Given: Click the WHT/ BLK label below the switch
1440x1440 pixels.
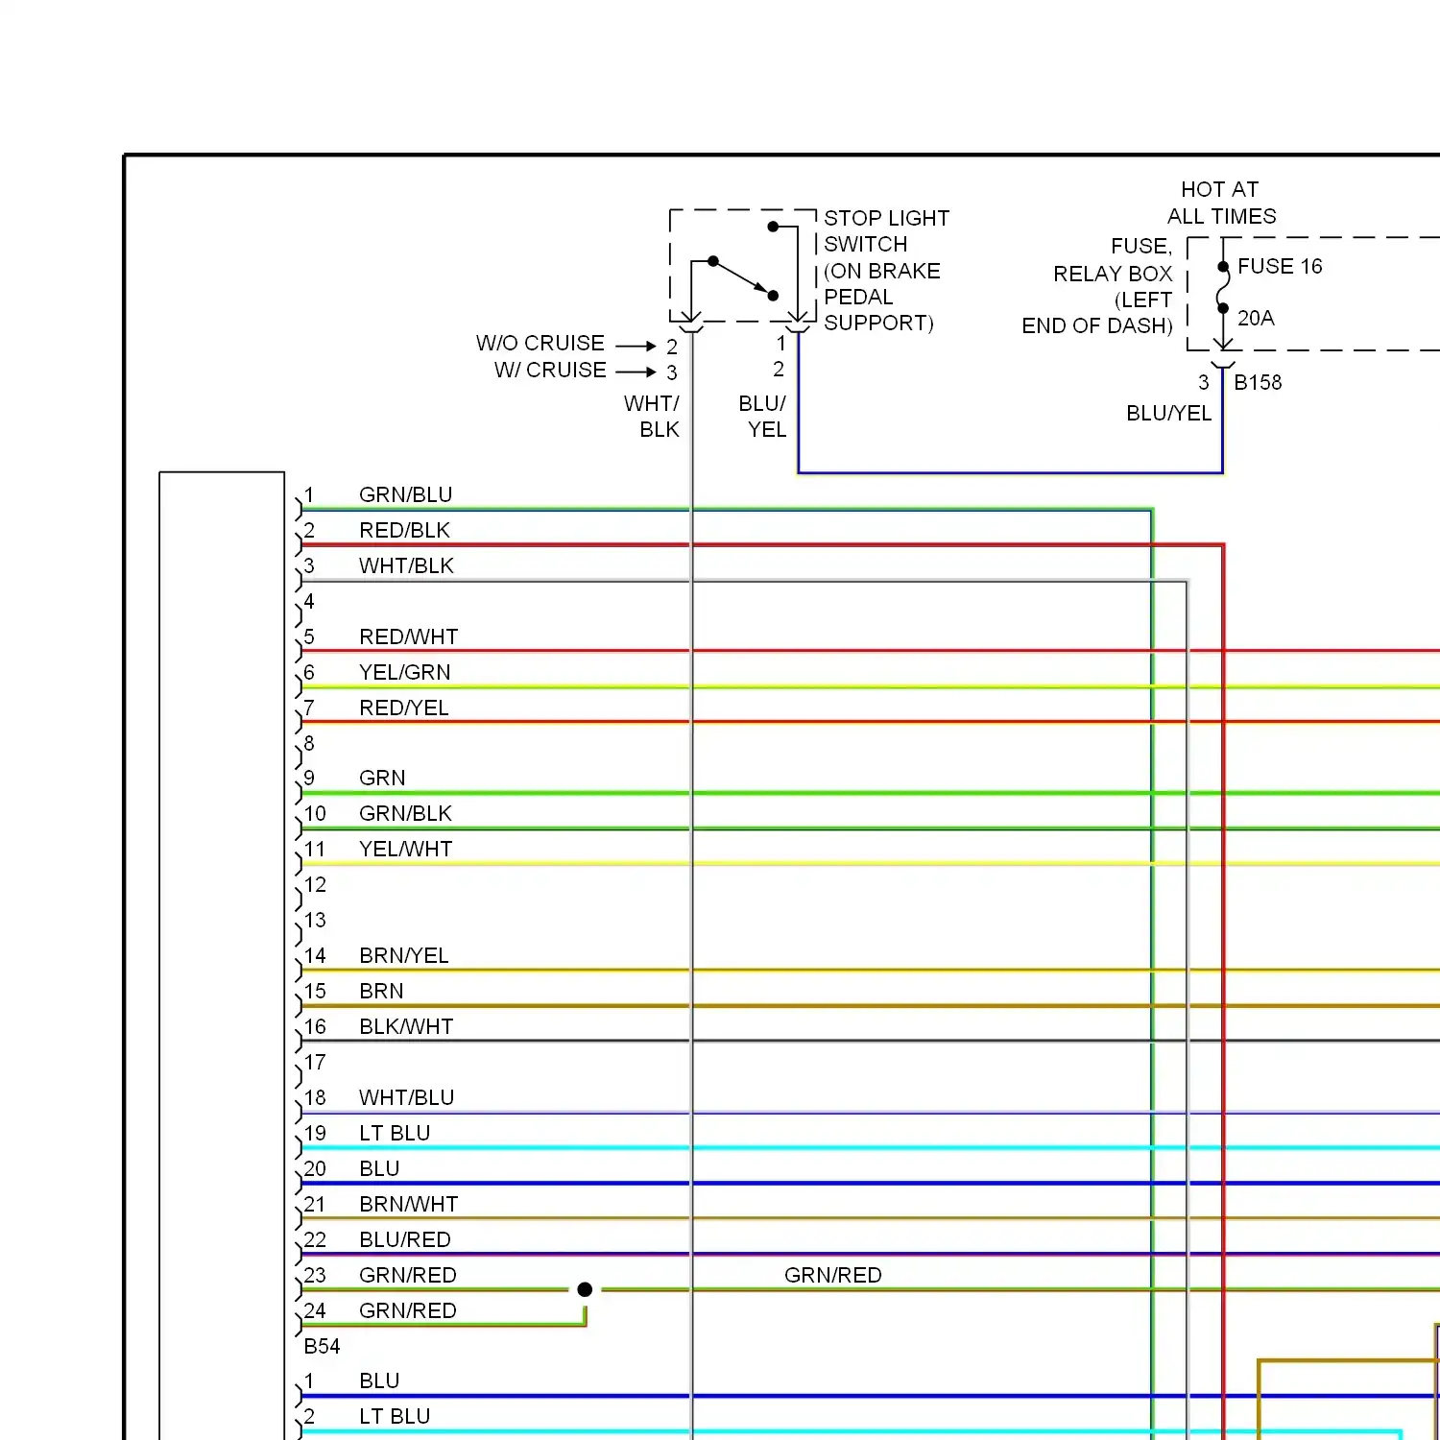Looking at the screenshot, I should (652, 417).
